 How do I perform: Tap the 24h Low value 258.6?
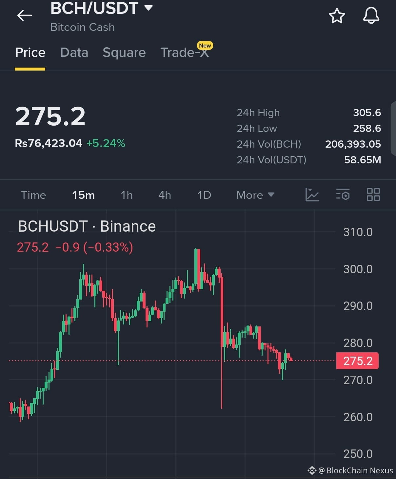[367, 128]
